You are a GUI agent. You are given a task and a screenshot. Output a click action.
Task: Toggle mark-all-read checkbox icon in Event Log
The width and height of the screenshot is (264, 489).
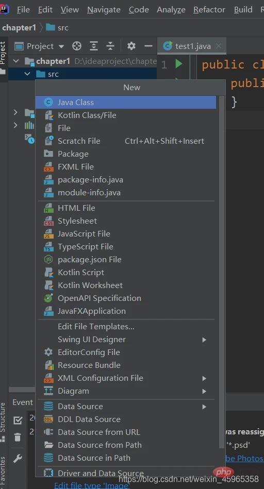pos(18,420)
